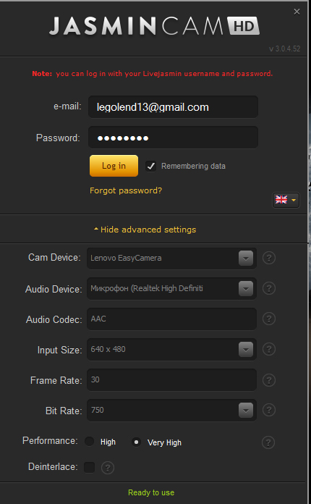Screen dimensions: 311x504
Task: Click the e-mail input field
Action: [x=173, y=106]
